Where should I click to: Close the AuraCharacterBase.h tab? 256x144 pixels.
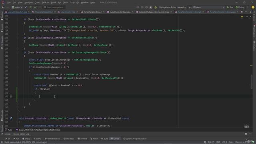click(x=104, y=12)
